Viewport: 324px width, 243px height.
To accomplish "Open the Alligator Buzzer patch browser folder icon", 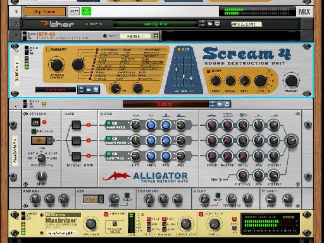I will (220, 104).
